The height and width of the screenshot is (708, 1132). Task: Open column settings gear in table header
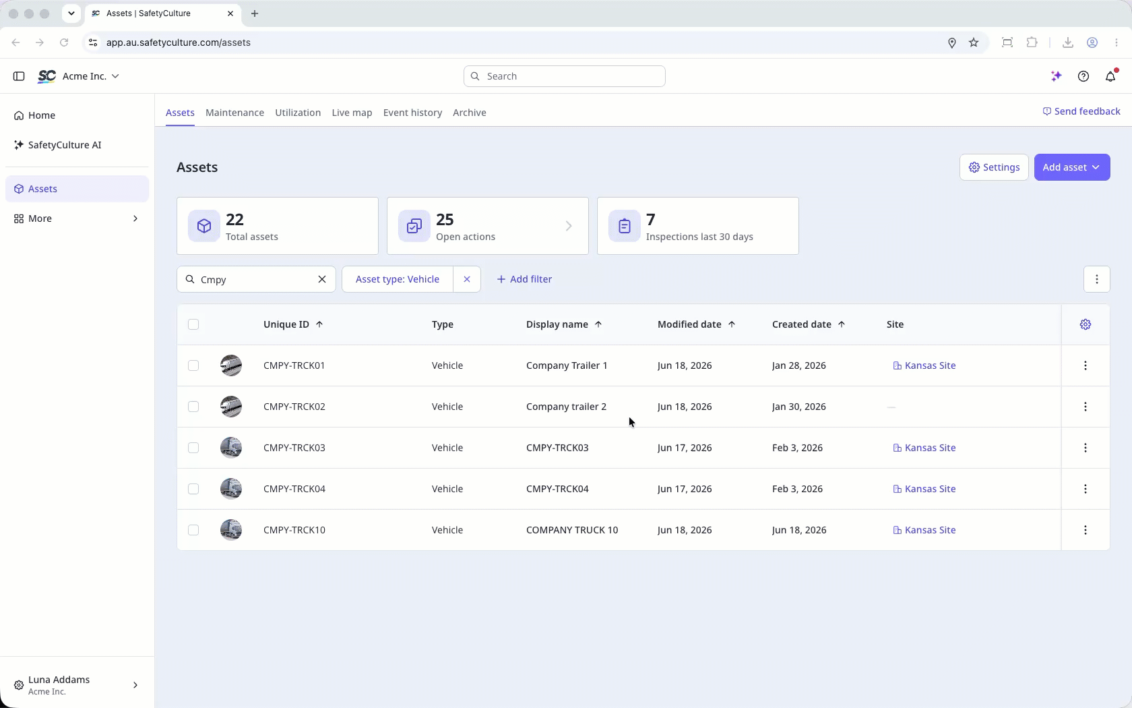(1086, 324)
